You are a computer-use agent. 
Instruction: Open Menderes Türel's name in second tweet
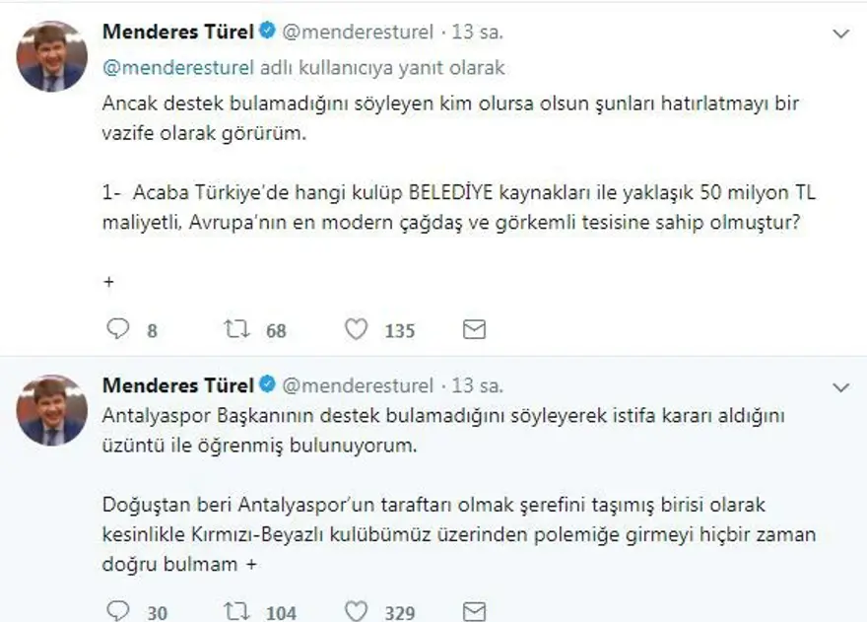coord(177,384)
